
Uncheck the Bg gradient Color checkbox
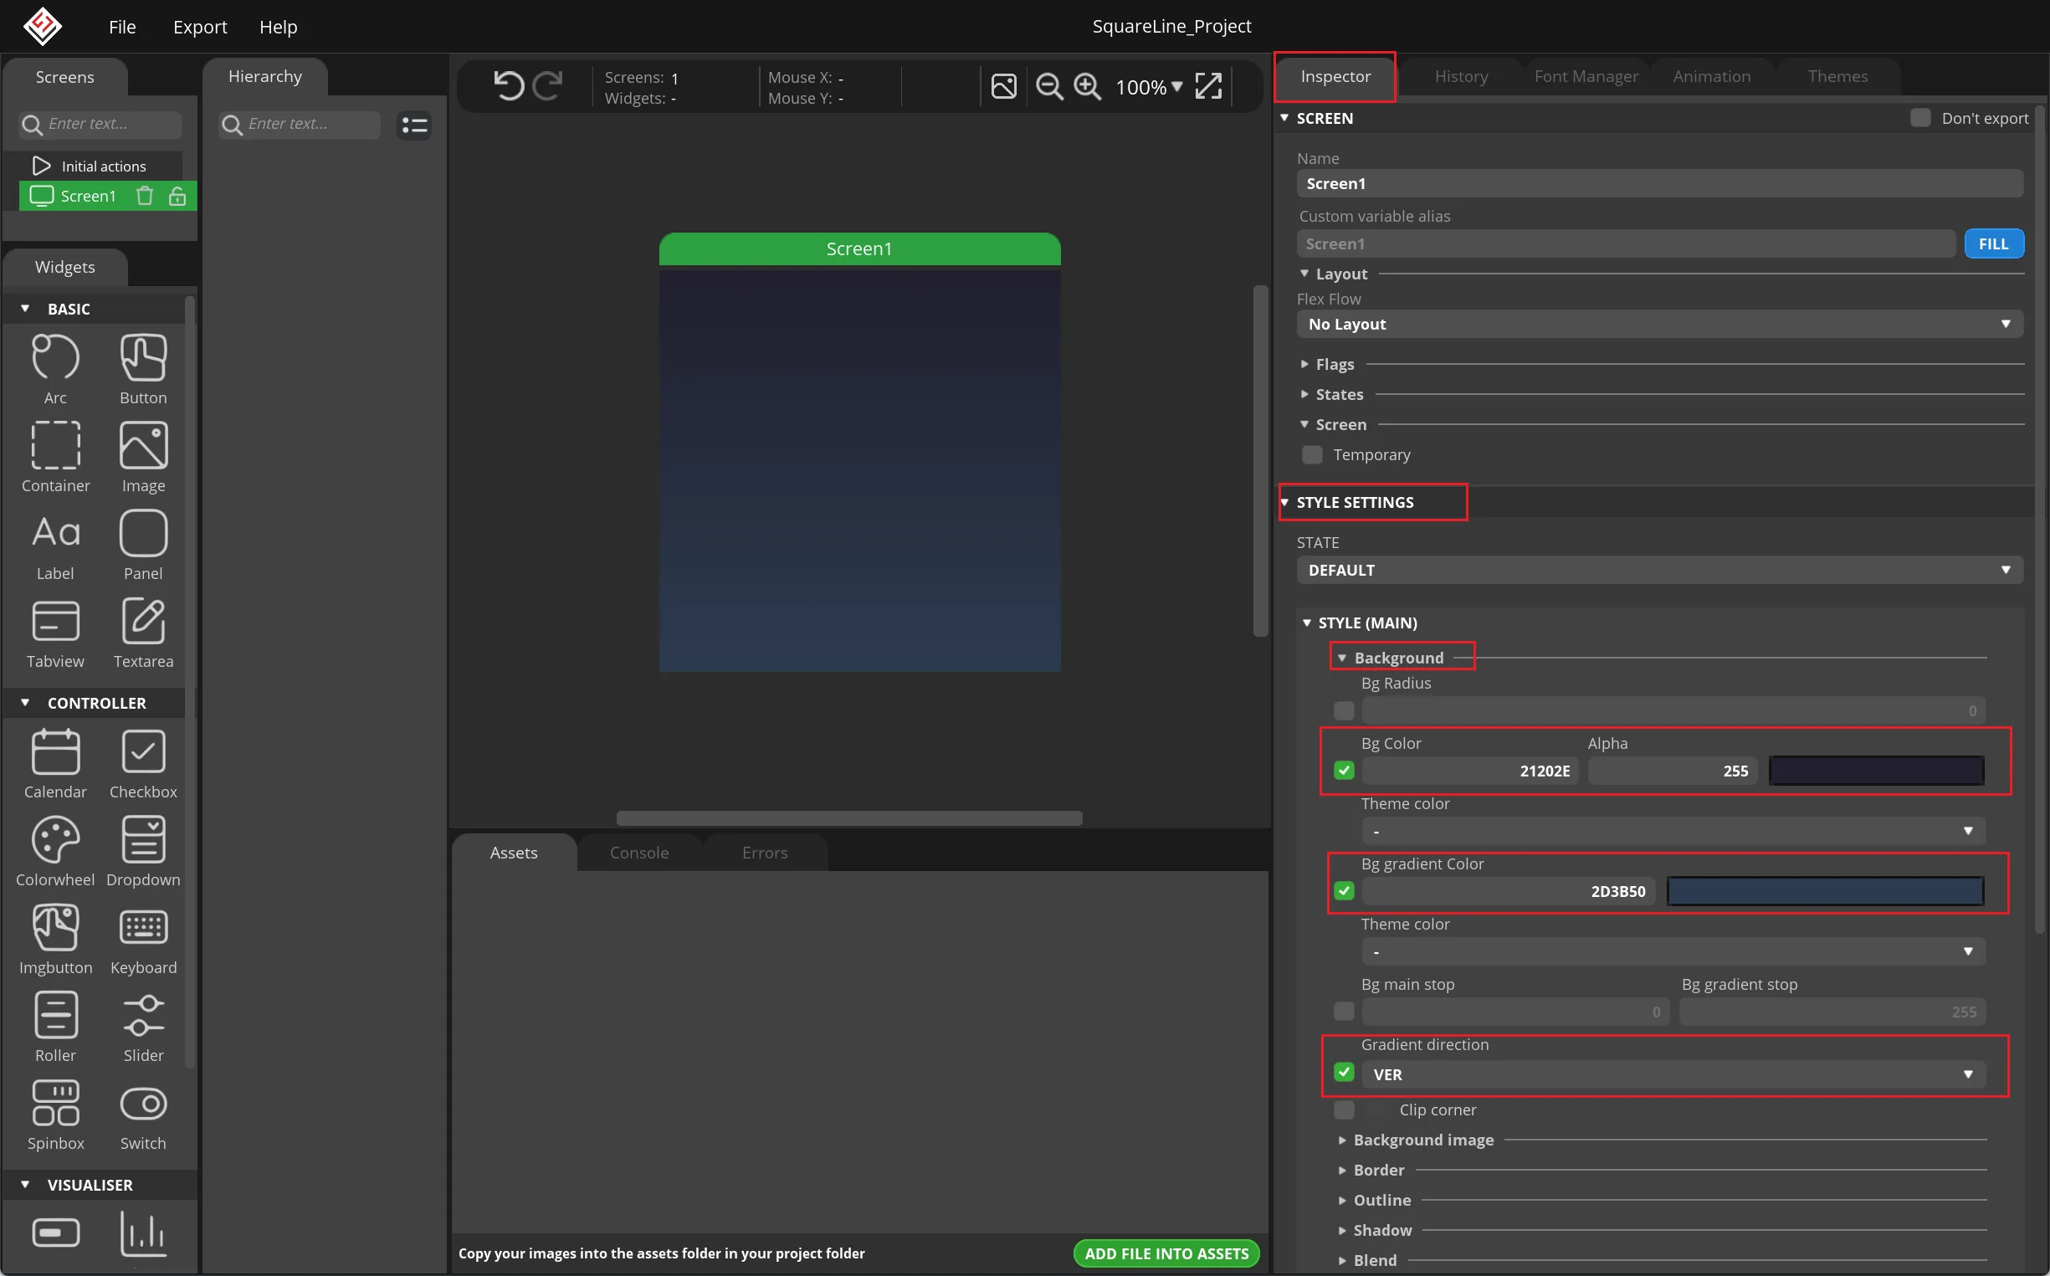[x=1345, y=891]
